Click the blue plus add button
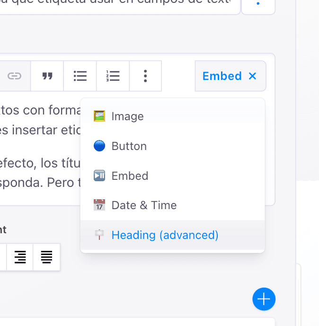 pos(264,299)
